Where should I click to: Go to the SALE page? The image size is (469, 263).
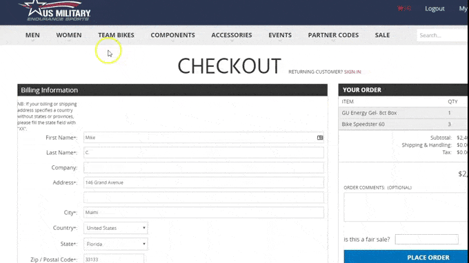point(382,35)
